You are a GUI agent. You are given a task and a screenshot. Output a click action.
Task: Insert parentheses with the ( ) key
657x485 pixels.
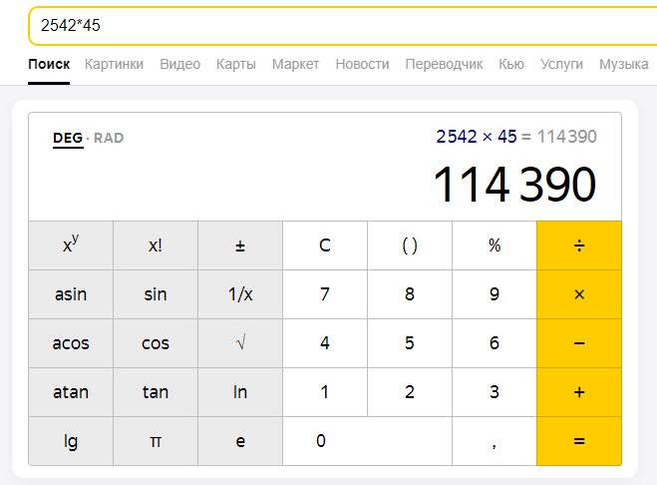coord(410,245)
